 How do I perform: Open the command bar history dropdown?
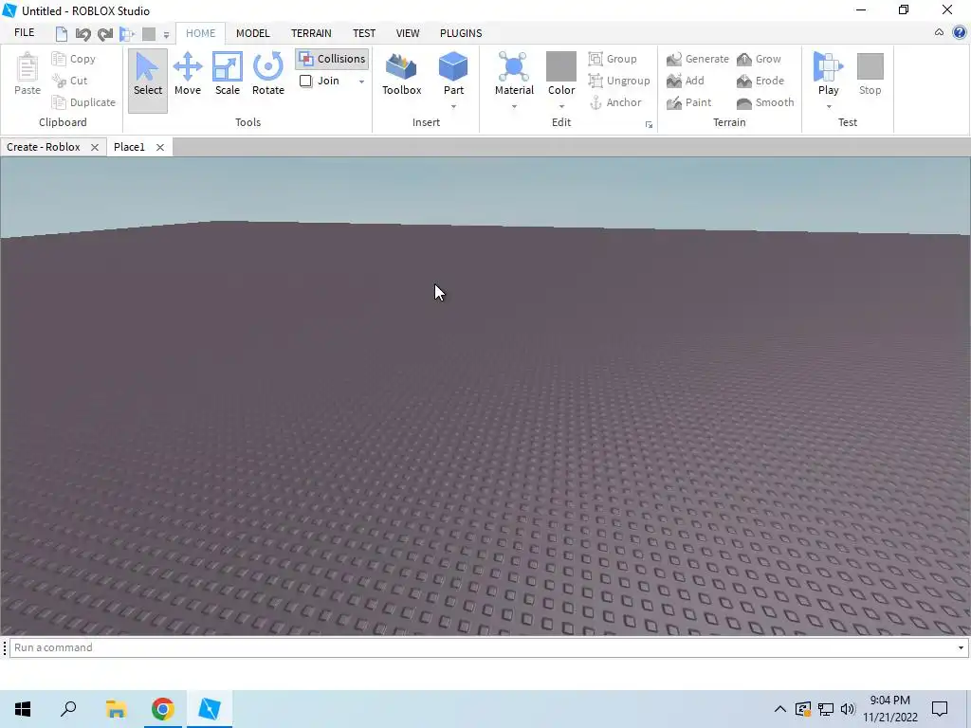961,647
